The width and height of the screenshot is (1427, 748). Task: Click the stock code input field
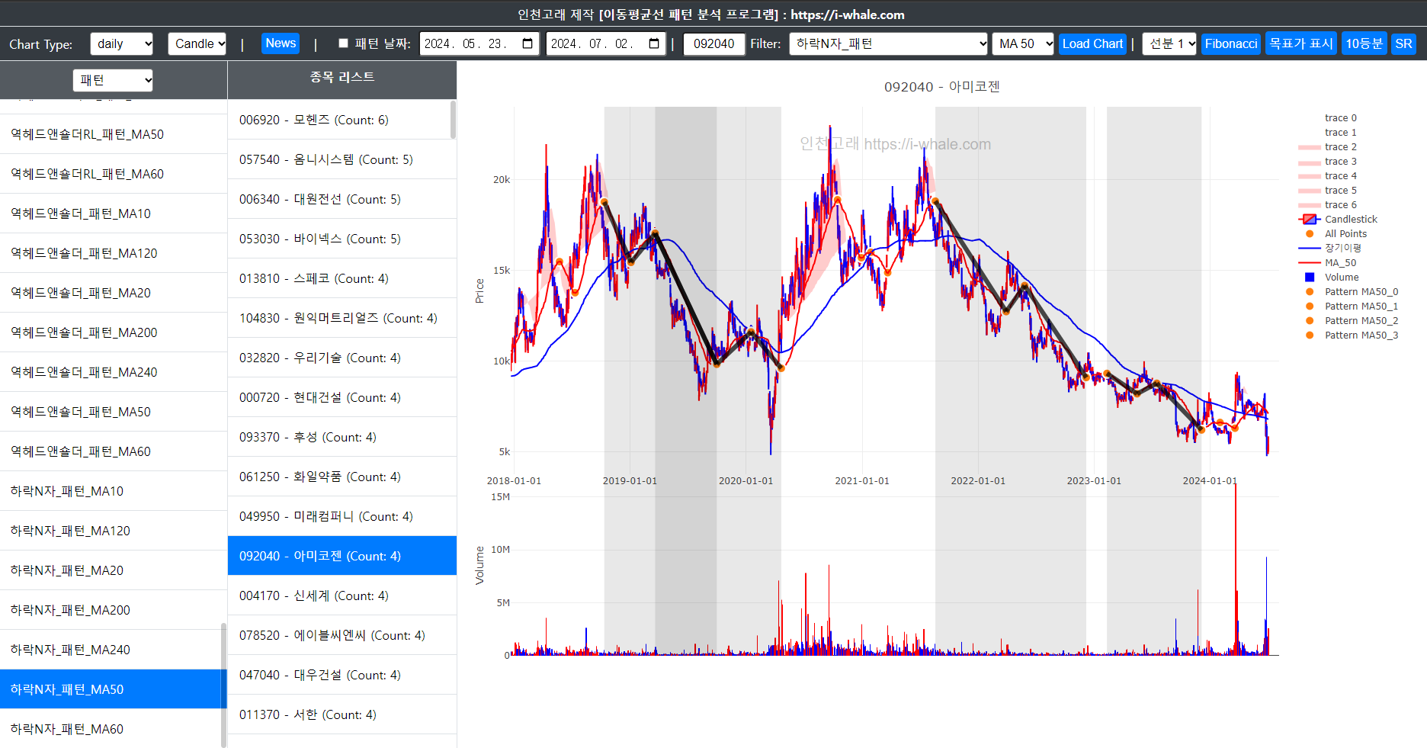tap(713, 43)
